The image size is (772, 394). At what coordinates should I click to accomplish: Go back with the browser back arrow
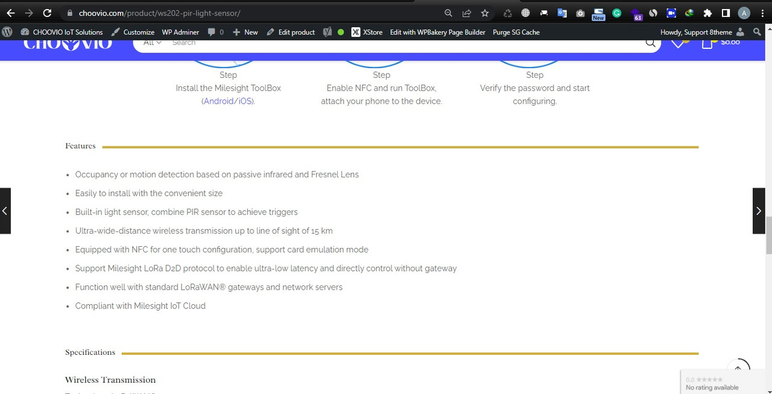[x=11, y=13]
